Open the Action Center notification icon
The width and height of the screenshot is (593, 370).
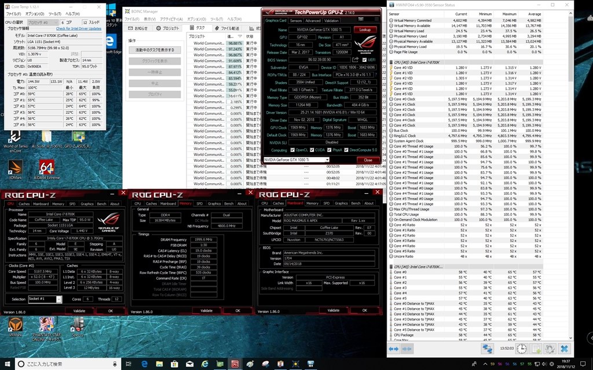point(581,364)
